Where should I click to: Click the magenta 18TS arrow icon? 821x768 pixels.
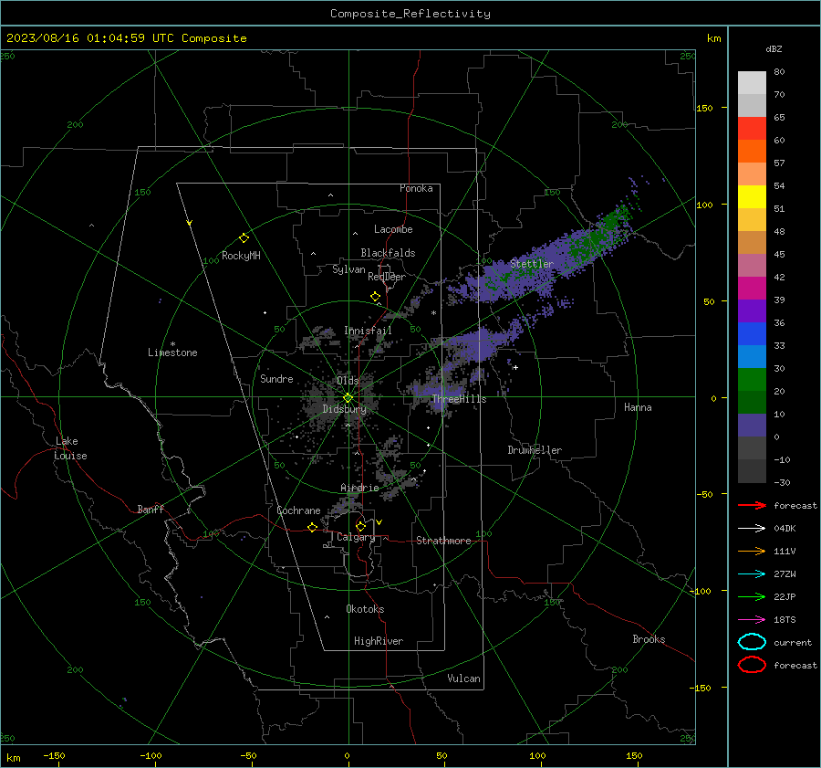click(752, 620)
